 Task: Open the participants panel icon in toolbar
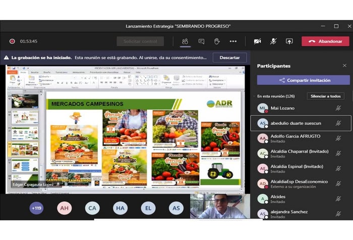click(185, 41)
